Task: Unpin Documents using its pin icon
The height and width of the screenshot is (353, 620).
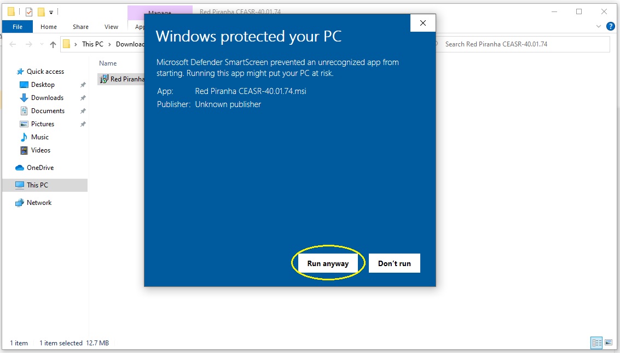Action: point(83,111)
